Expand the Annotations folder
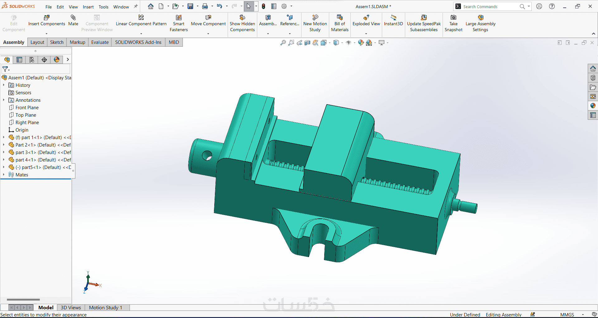Image resolution: width=598 pixels, height=318 pixels. tap(4, 100)
